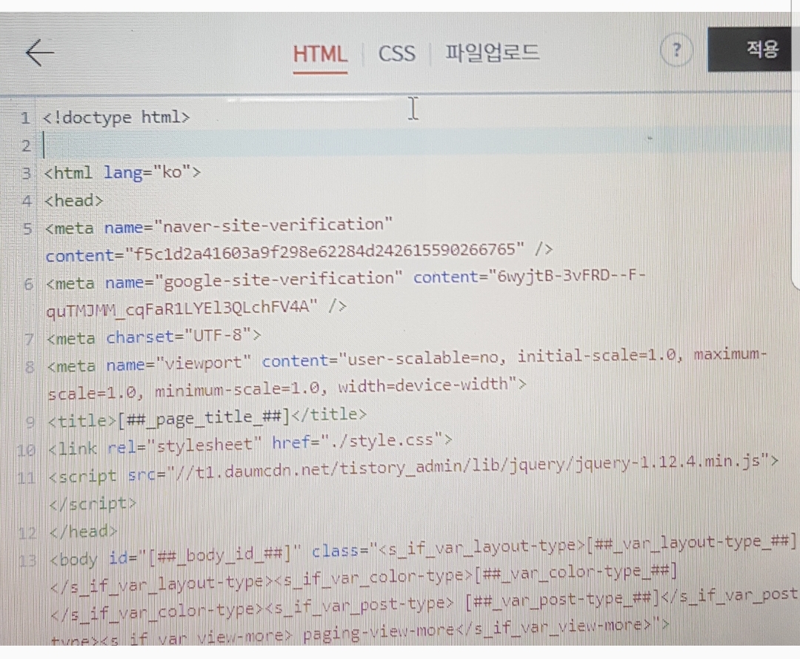Click the meta charset="UTF-8" line

click(x=153, y=337)
